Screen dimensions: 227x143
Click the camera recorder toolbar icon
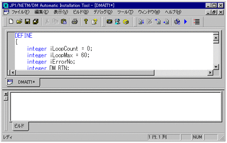(x=109, y=22)
